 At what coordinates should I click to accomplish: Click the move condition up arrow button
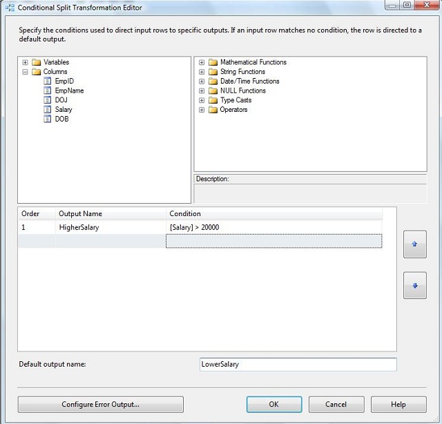point(414,244)
